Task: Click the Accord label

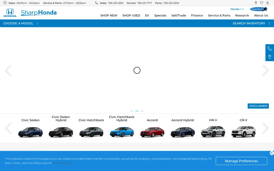Action: click(152, 120)
